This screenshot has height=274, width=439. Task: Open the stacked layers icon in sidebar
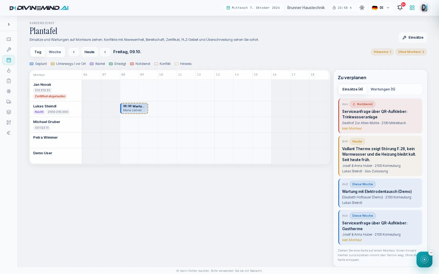pos(9,112)
